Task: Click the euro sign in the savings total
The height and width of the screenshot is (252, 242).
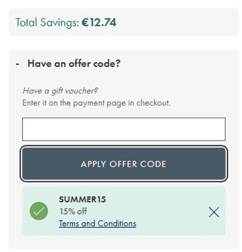Action: click(x=85, y=22)
